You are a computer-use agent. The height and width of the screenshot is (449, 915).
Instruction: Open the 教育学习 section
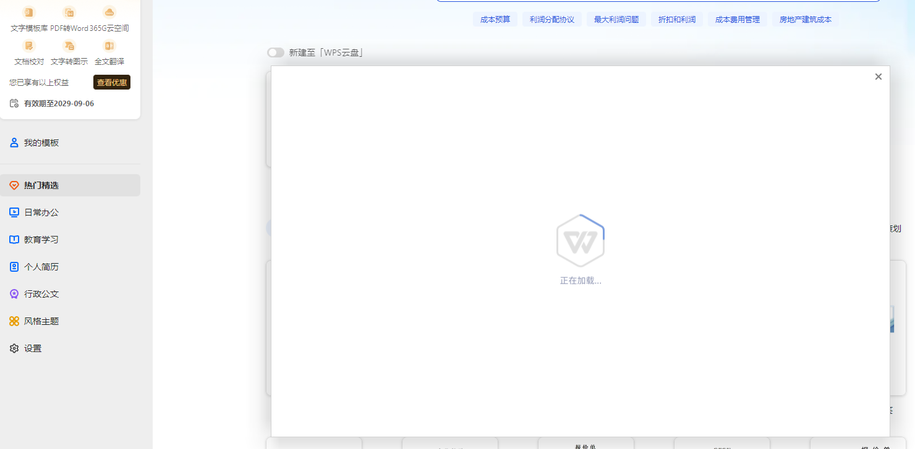[x=14, y=239]
